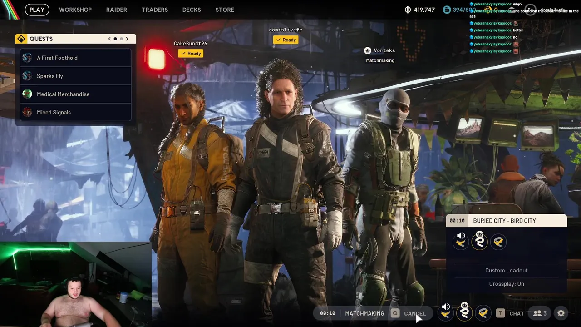Click the "why?" stream chat message
The height and width of the screenshot is (327, 581).
pos(517,4)
